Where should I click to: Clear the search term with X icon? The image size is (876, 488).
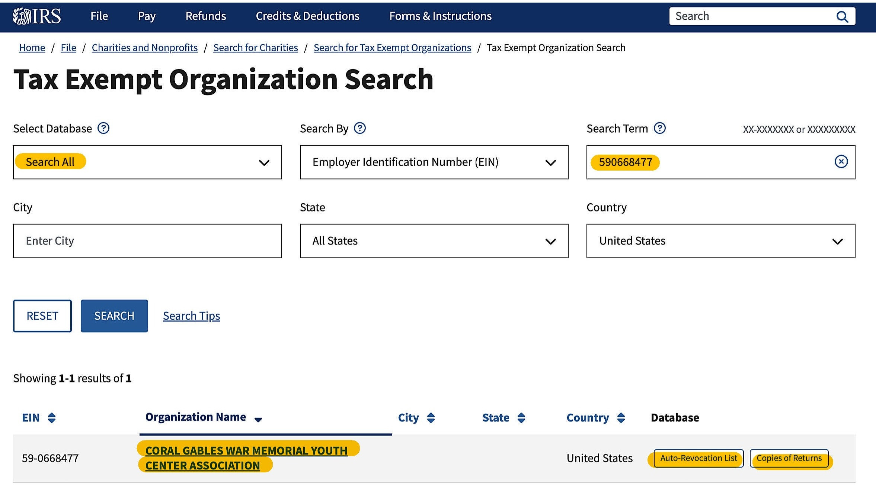pos(841,162)
